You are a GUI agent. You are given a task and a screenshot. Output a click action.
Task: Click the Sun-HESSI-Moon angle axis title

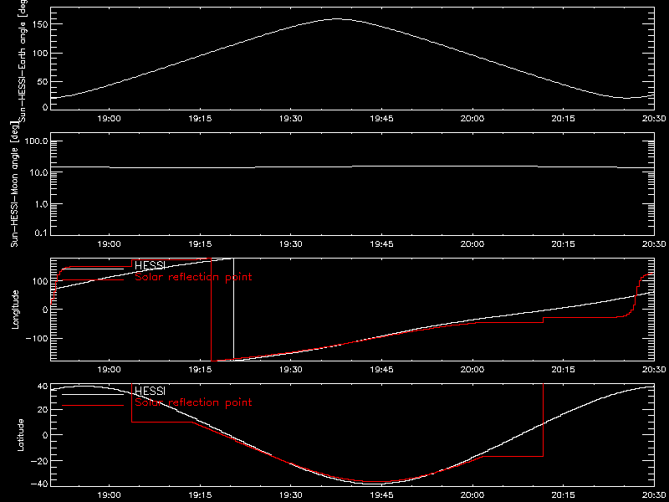pos(14,184)
